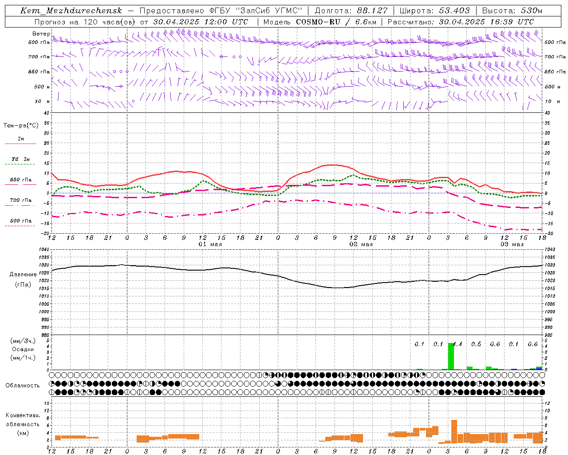Click 'Рассчитано: 30.04.2025 16:39 UTC' timestamp
The image size is (568, 455).
click(461, 22)
